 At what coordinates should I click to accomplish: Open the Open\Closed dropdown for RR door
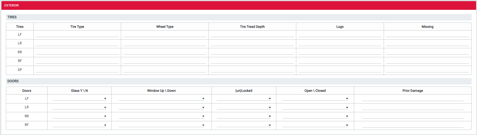click(x=315, y=116)
